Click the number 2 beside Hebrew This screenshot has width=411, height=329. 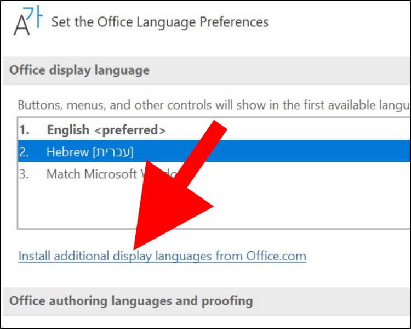point(24,152)
